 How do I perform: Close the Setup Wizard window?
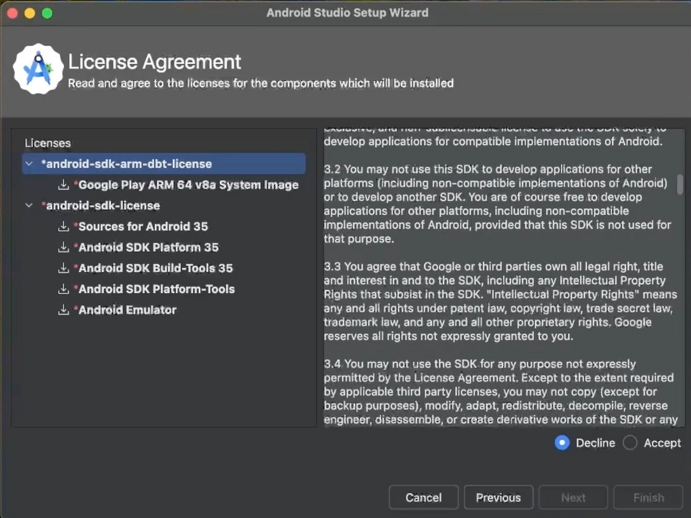pyautogui.click(x=12, y=13)
